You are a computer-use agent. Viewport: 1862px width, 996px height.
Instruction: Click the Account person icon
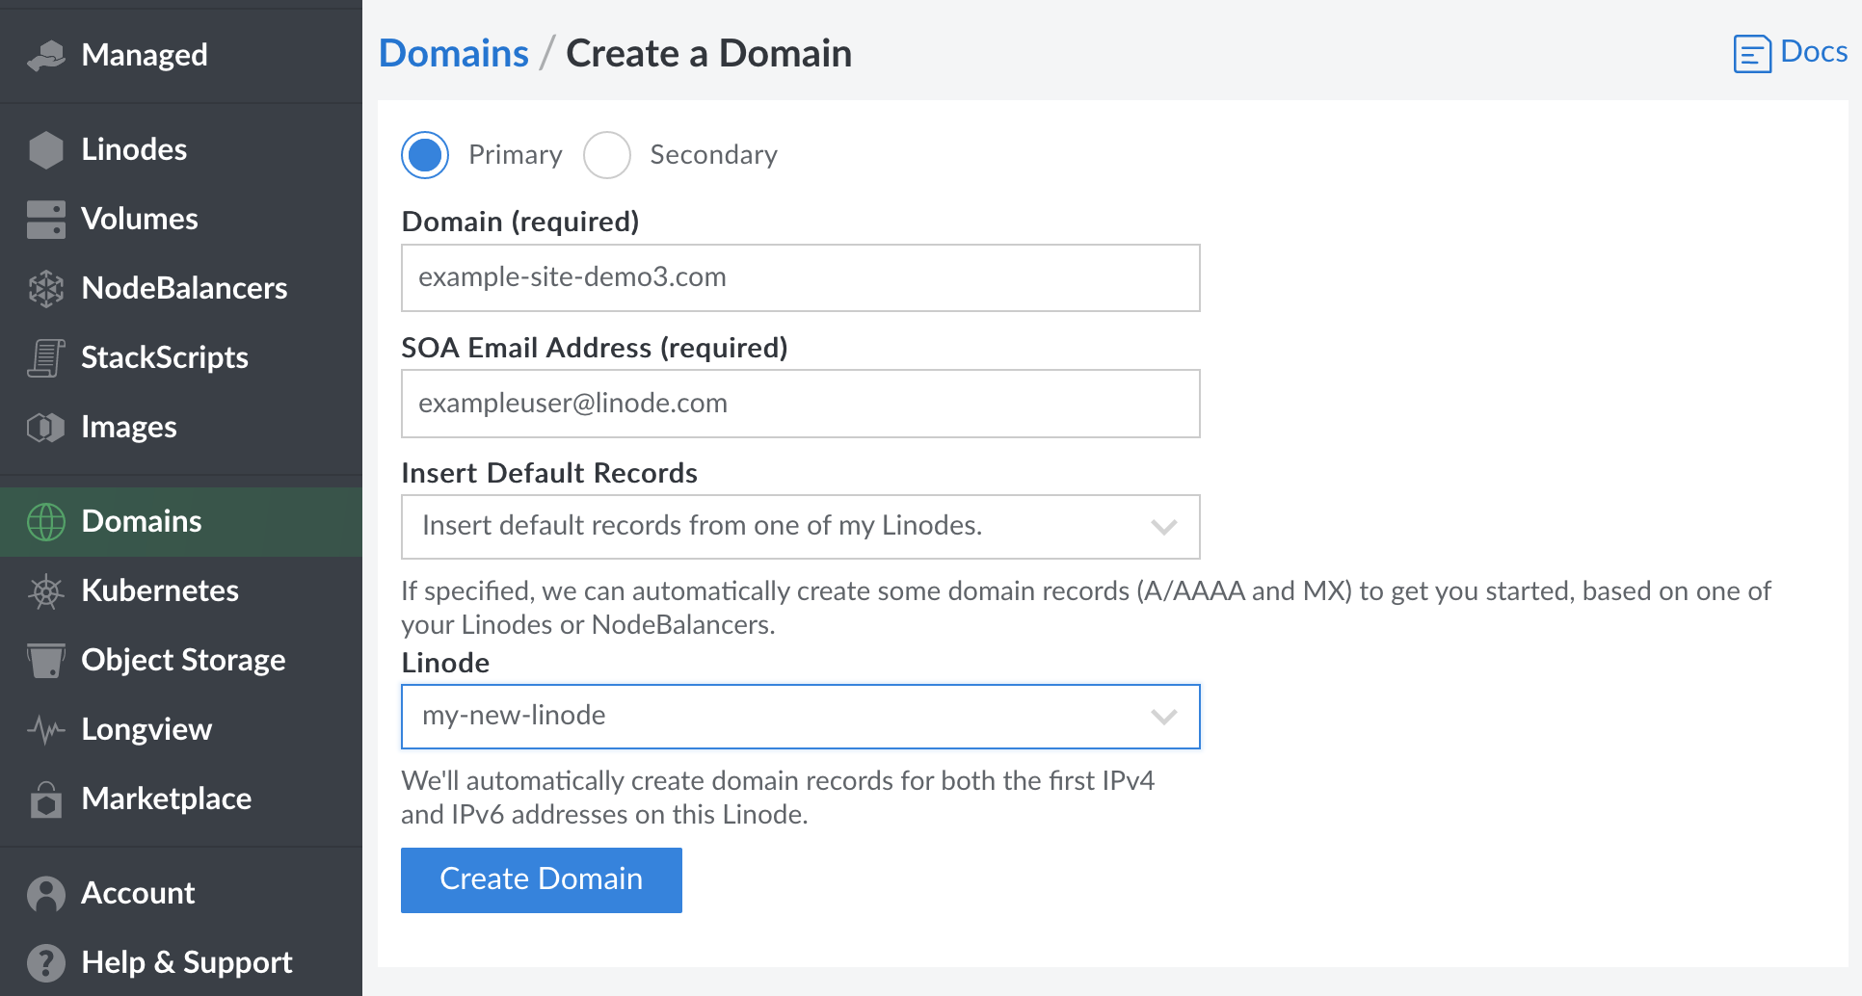pos(44,893)
